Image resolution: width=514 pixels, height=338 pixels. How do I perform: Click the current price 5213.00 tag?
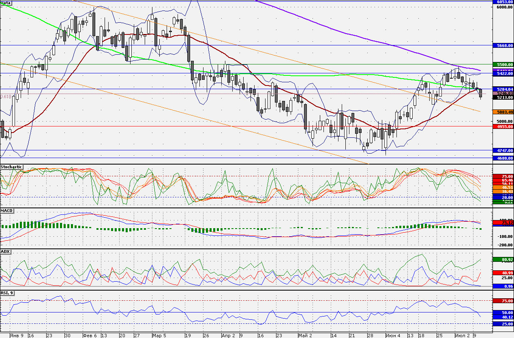pos(503,97)
